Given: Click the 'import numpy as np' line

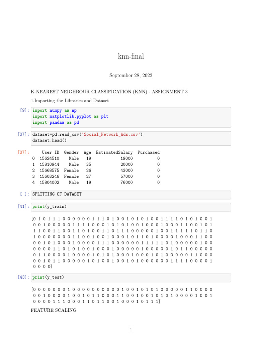Looking at the screenshot, I should pyautogui.click(x=54, y=110).
